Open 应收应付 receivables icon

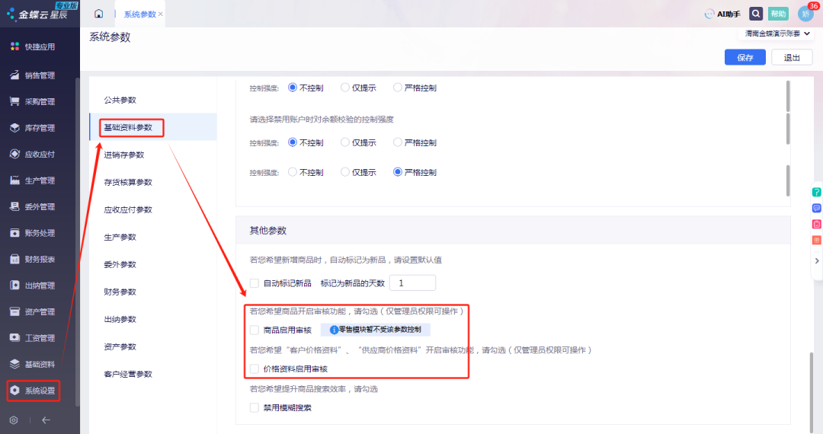pyautogui.click(x=14, y=154)
